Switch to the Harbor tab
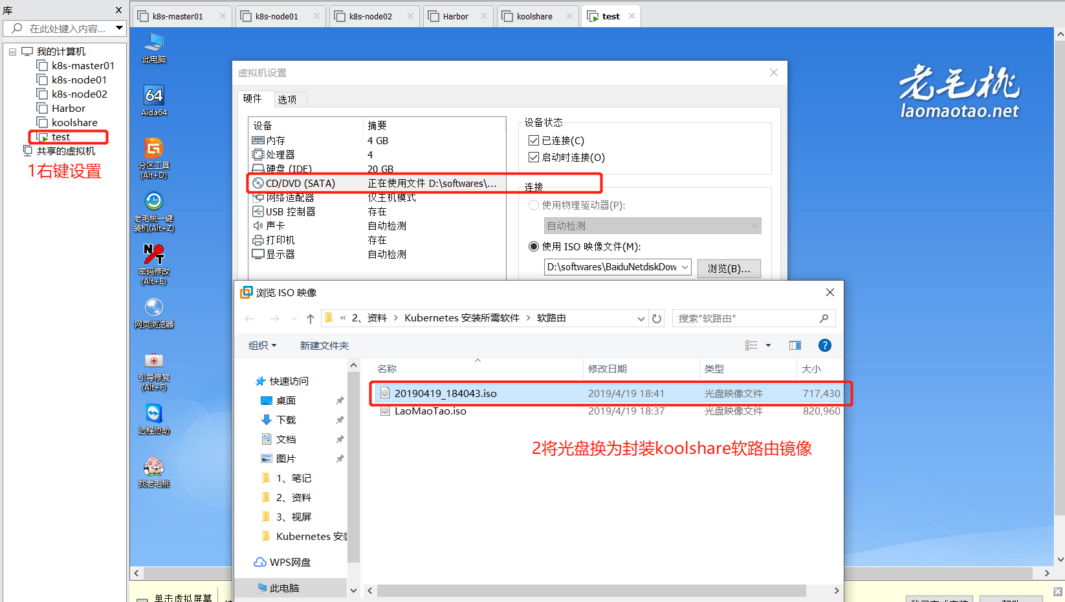1065x602 pixels. [x=458, y=16]
